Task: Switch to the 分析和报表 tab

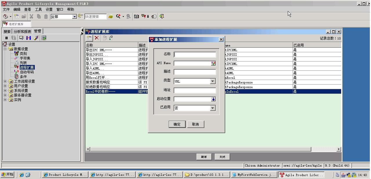Action: point(22,31)
